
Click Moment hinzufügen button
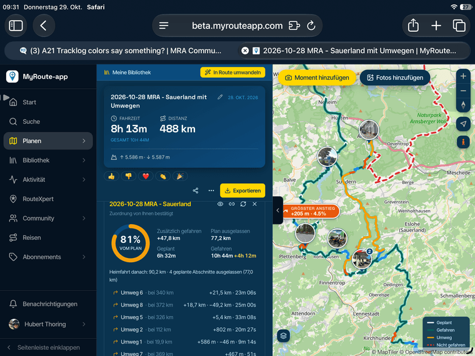pos(317,78)
